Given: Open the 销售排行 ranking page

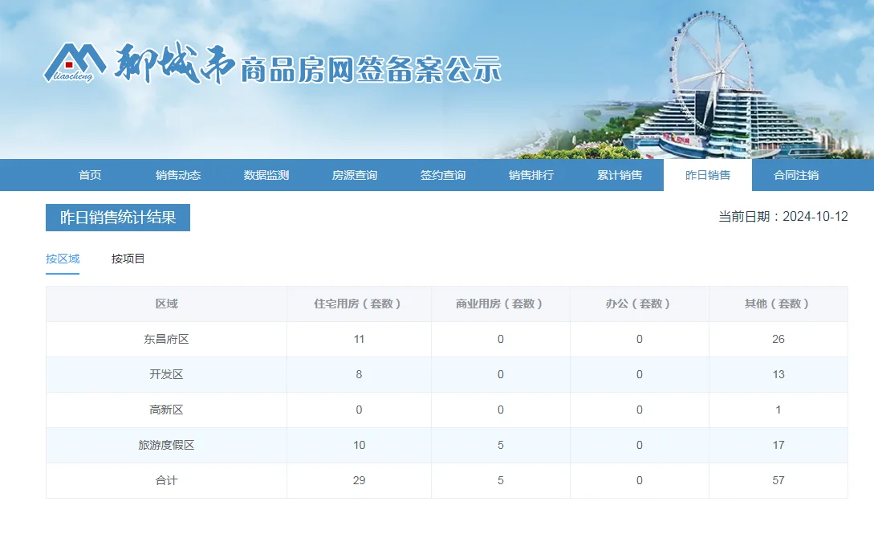Looking at the screenshot, I should (x=531, y=175).
